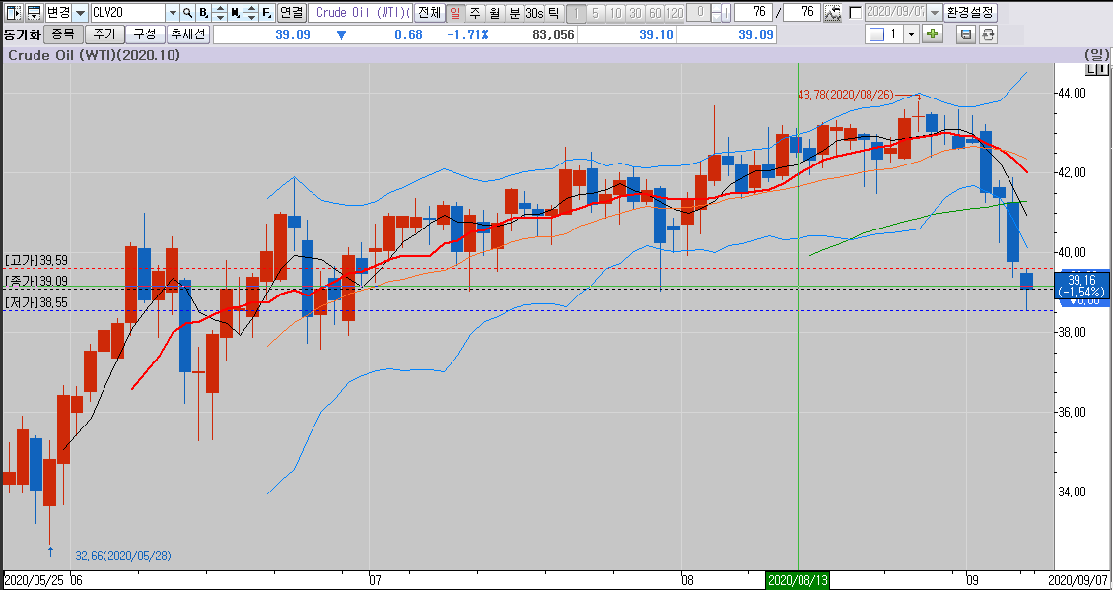
Task: Select the 5 interval button
Action: [595, 12]
